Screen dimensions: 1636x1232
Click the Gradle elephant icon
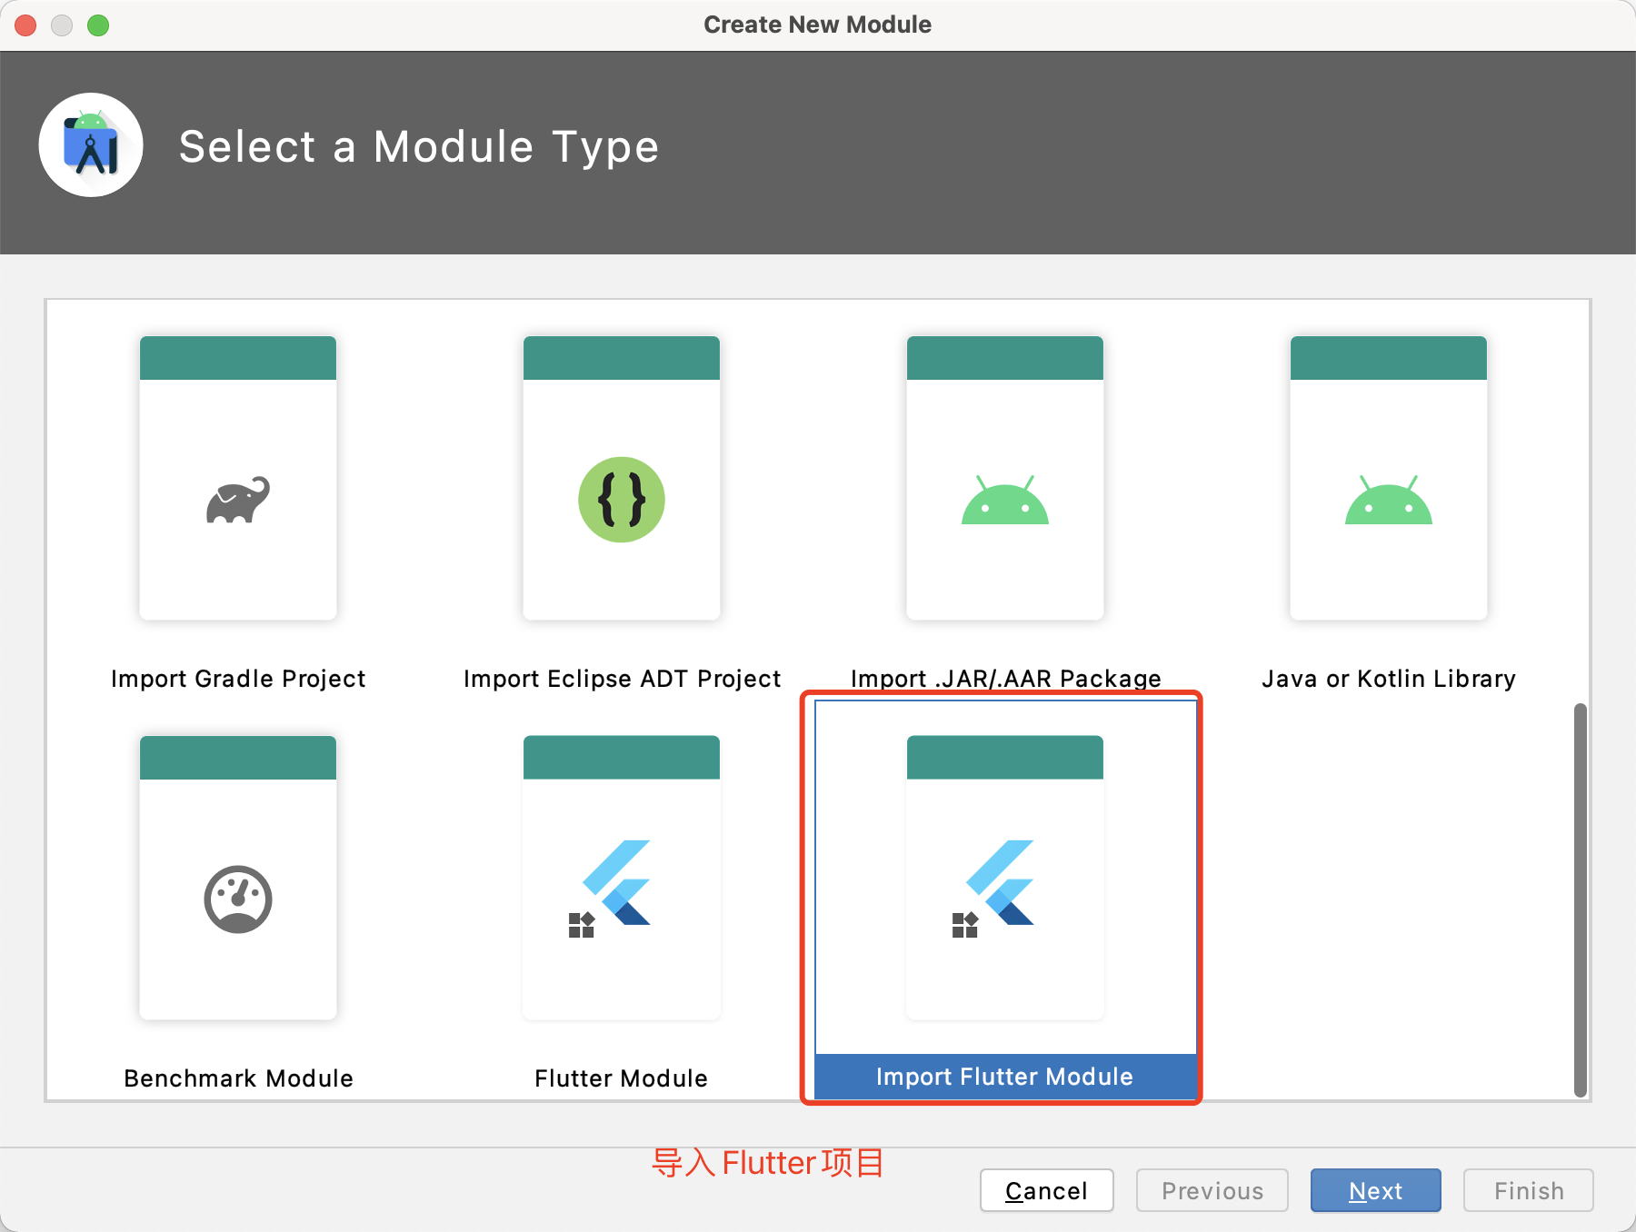point(238,500)
